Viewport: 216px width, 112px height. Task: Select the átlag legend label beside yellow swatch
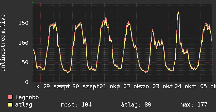(x=24, y=105)
